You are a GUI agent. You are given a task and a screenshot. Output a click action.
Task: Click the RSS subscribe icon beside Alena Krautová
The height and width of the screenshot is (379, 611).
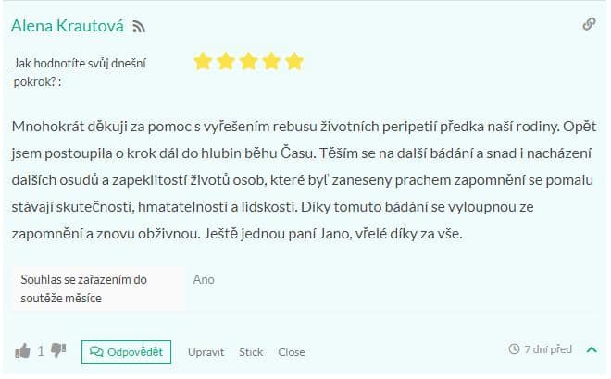point(139,27)
